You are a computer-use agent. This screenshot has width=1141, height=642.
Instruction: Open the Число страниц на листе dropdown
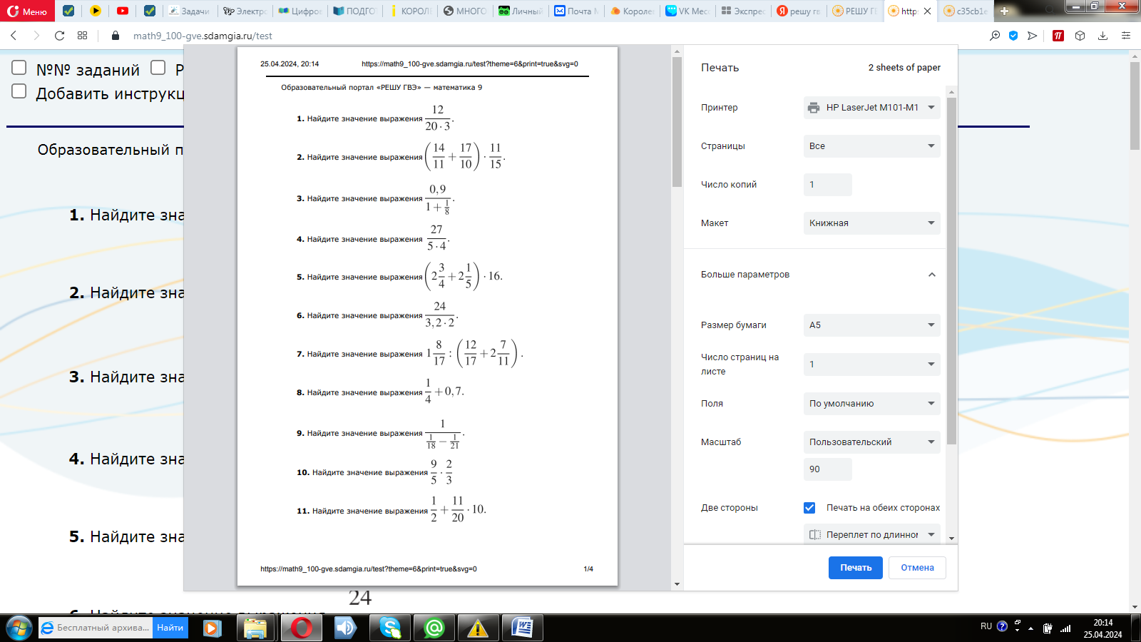(871, 365)
